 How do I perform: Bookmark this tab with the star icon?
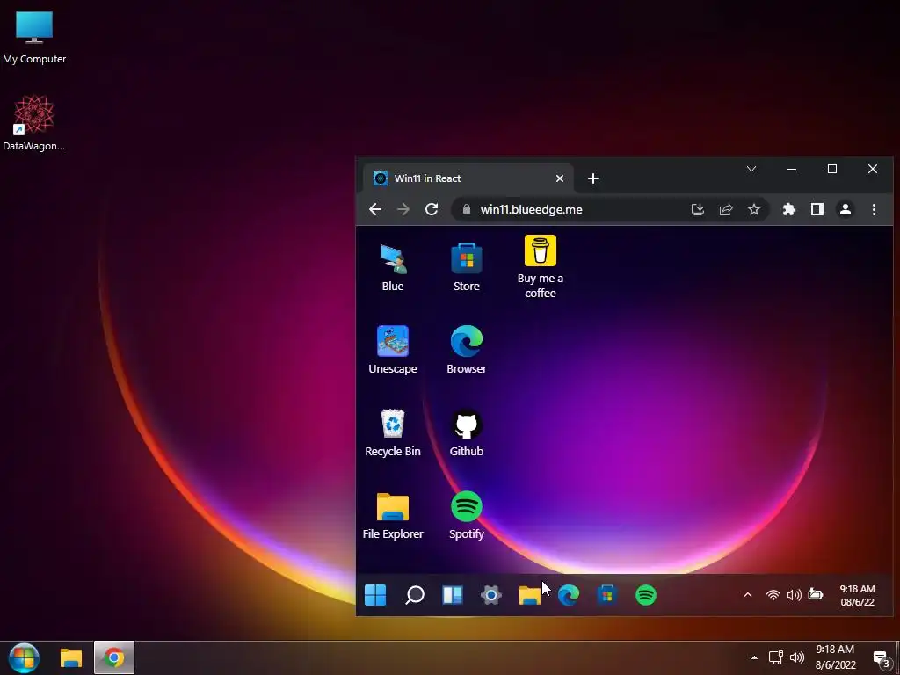754,209
